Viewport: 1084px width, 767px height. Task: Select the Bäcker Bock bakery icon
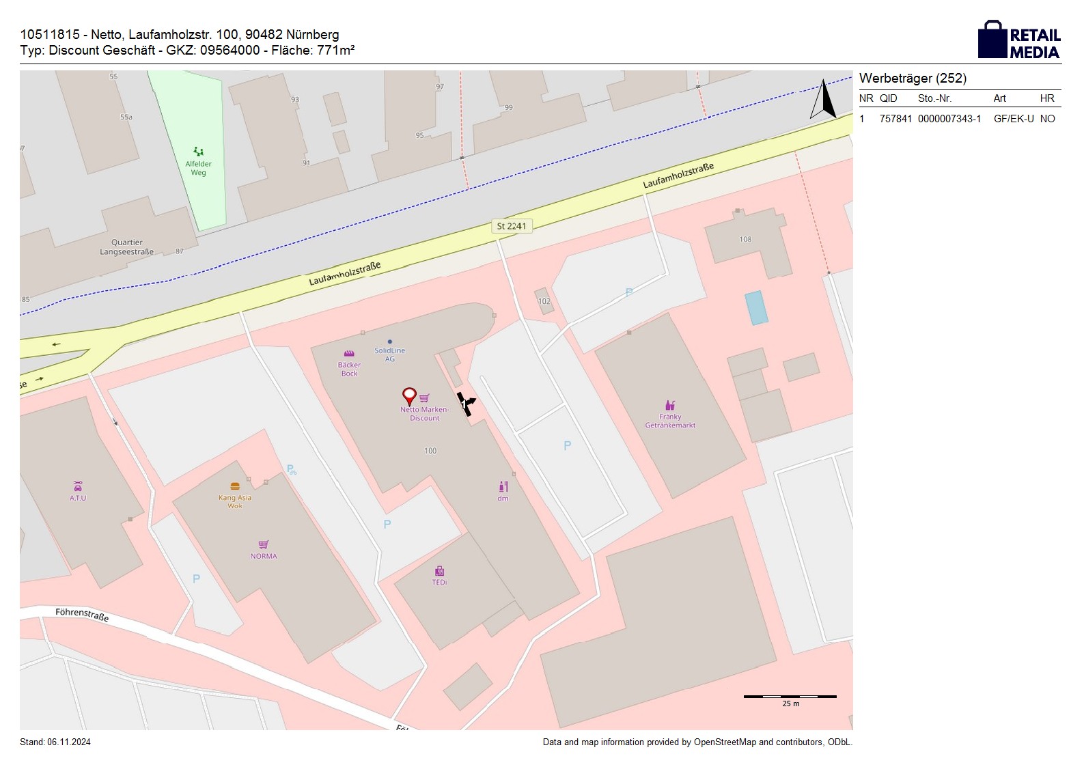[349, 354]
